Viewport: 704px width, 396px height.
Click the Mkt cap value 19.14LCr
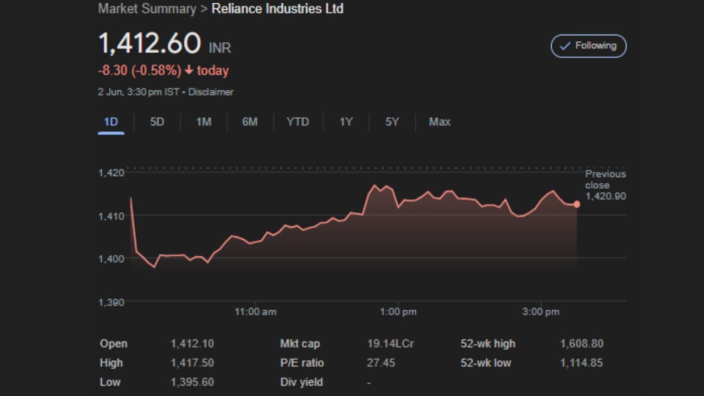(391, 344)
